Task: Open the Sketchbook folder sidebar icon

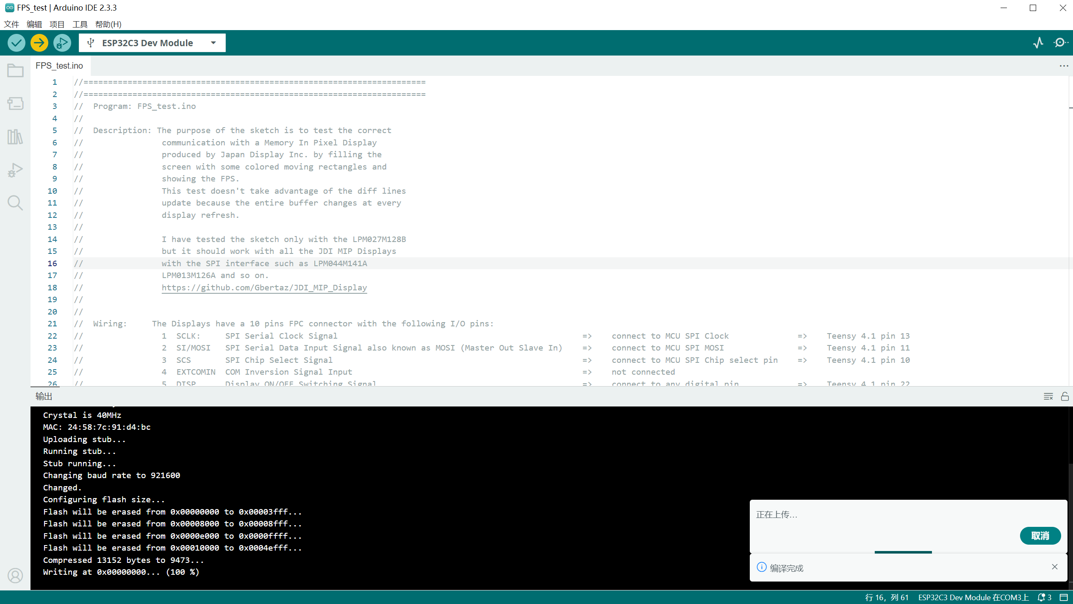Action: tap(15, 70)
